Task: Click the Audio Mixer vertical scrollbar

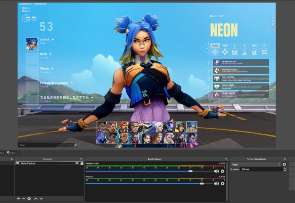Action: pos(228,181)
